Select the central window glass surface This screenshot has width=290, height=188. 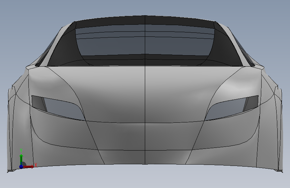pos(145,40)
